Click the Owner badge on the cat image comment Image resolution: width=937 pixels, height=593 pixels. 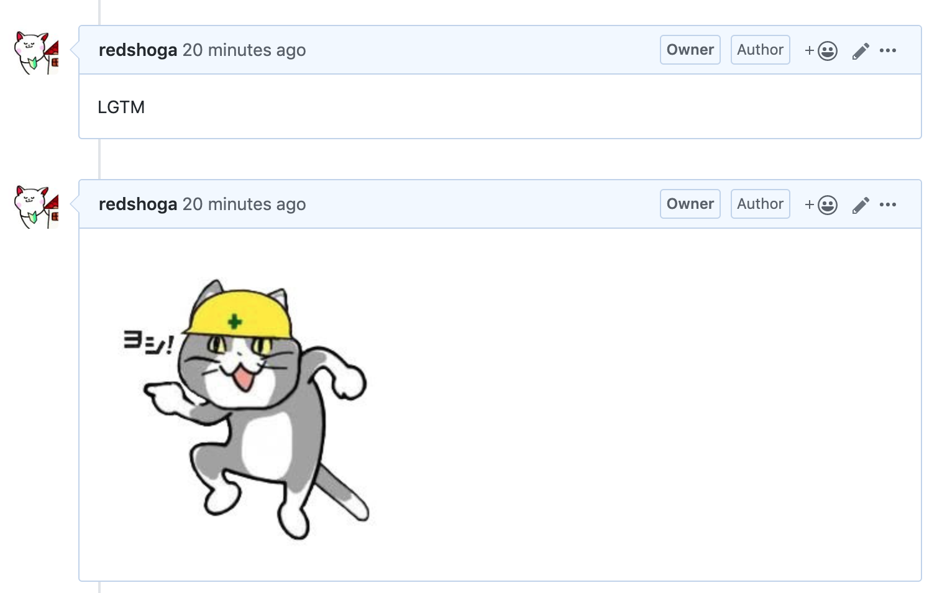coord(690,204)
